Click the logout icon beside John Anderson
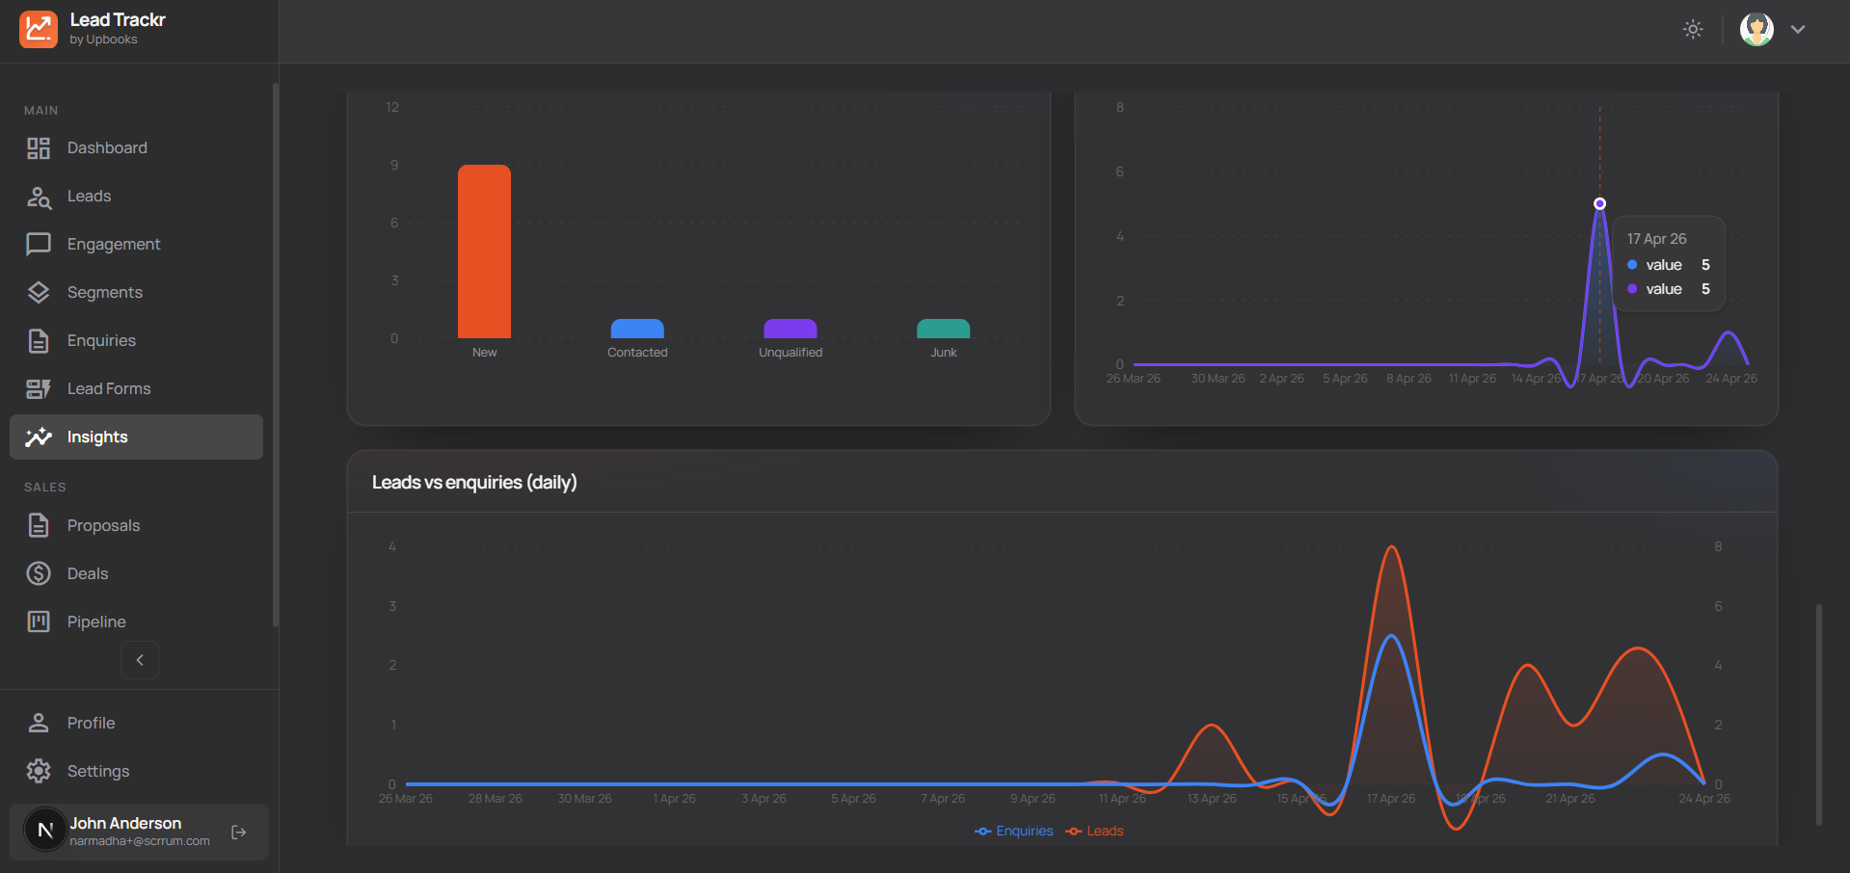Screen dimensions: 1850x873 [237, 832]
